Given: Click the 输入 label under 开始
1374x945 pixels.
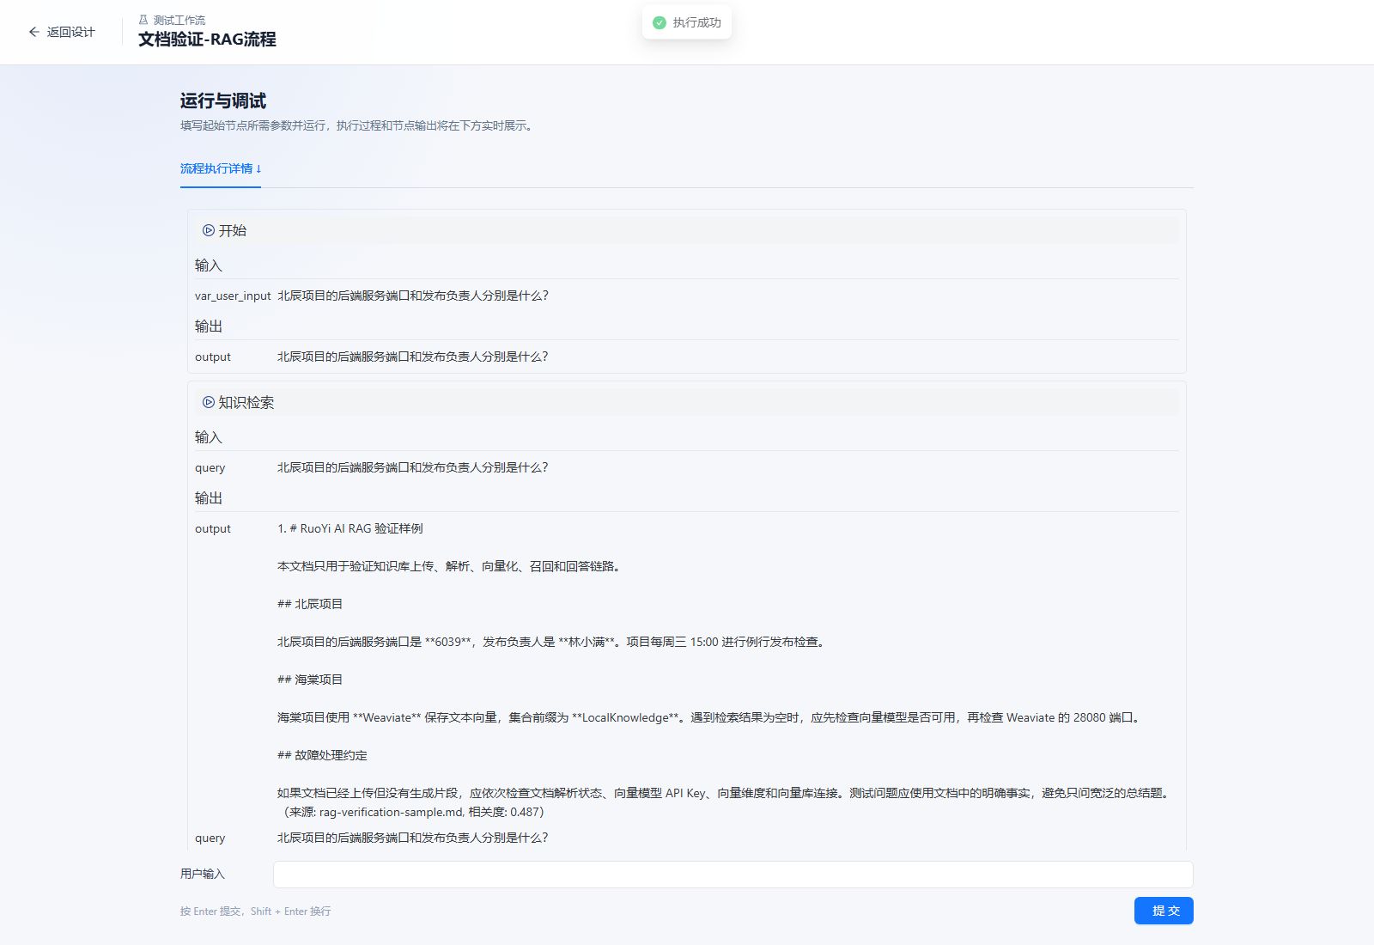Looking at the screenshot, I should coord(209,265).
